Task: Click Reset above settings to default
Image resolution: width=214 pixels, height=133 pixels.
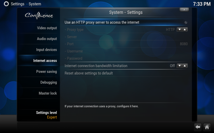Action: pyautogui.click(x=126, y=73)
